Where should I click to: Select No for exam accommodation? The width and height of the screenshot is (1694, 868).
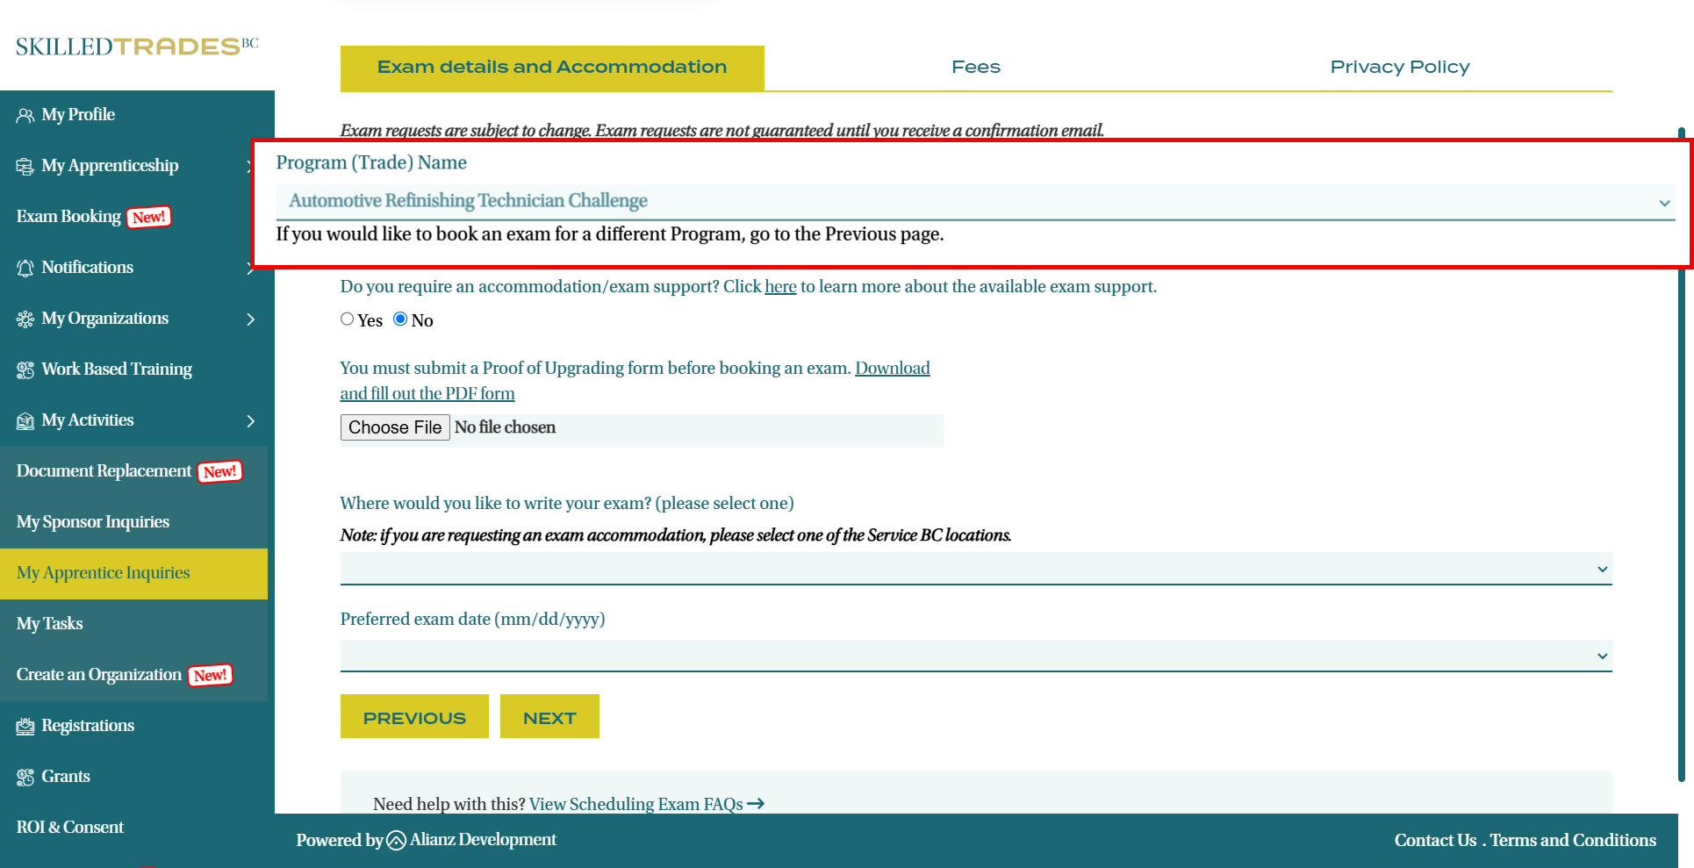(400, 319)
